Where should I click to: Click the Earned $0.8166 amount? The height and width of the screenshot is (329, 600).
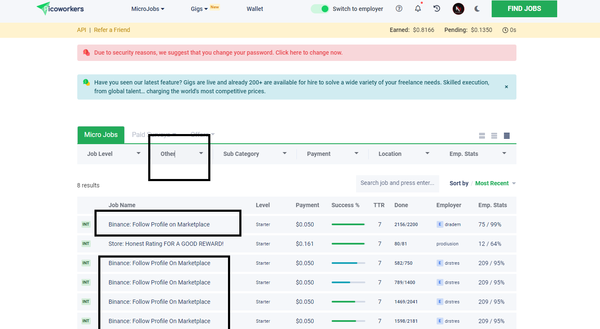click(x=424, y=30)
